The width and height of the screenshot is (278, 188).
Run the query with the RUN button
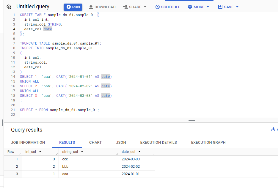tap(73, 7)
